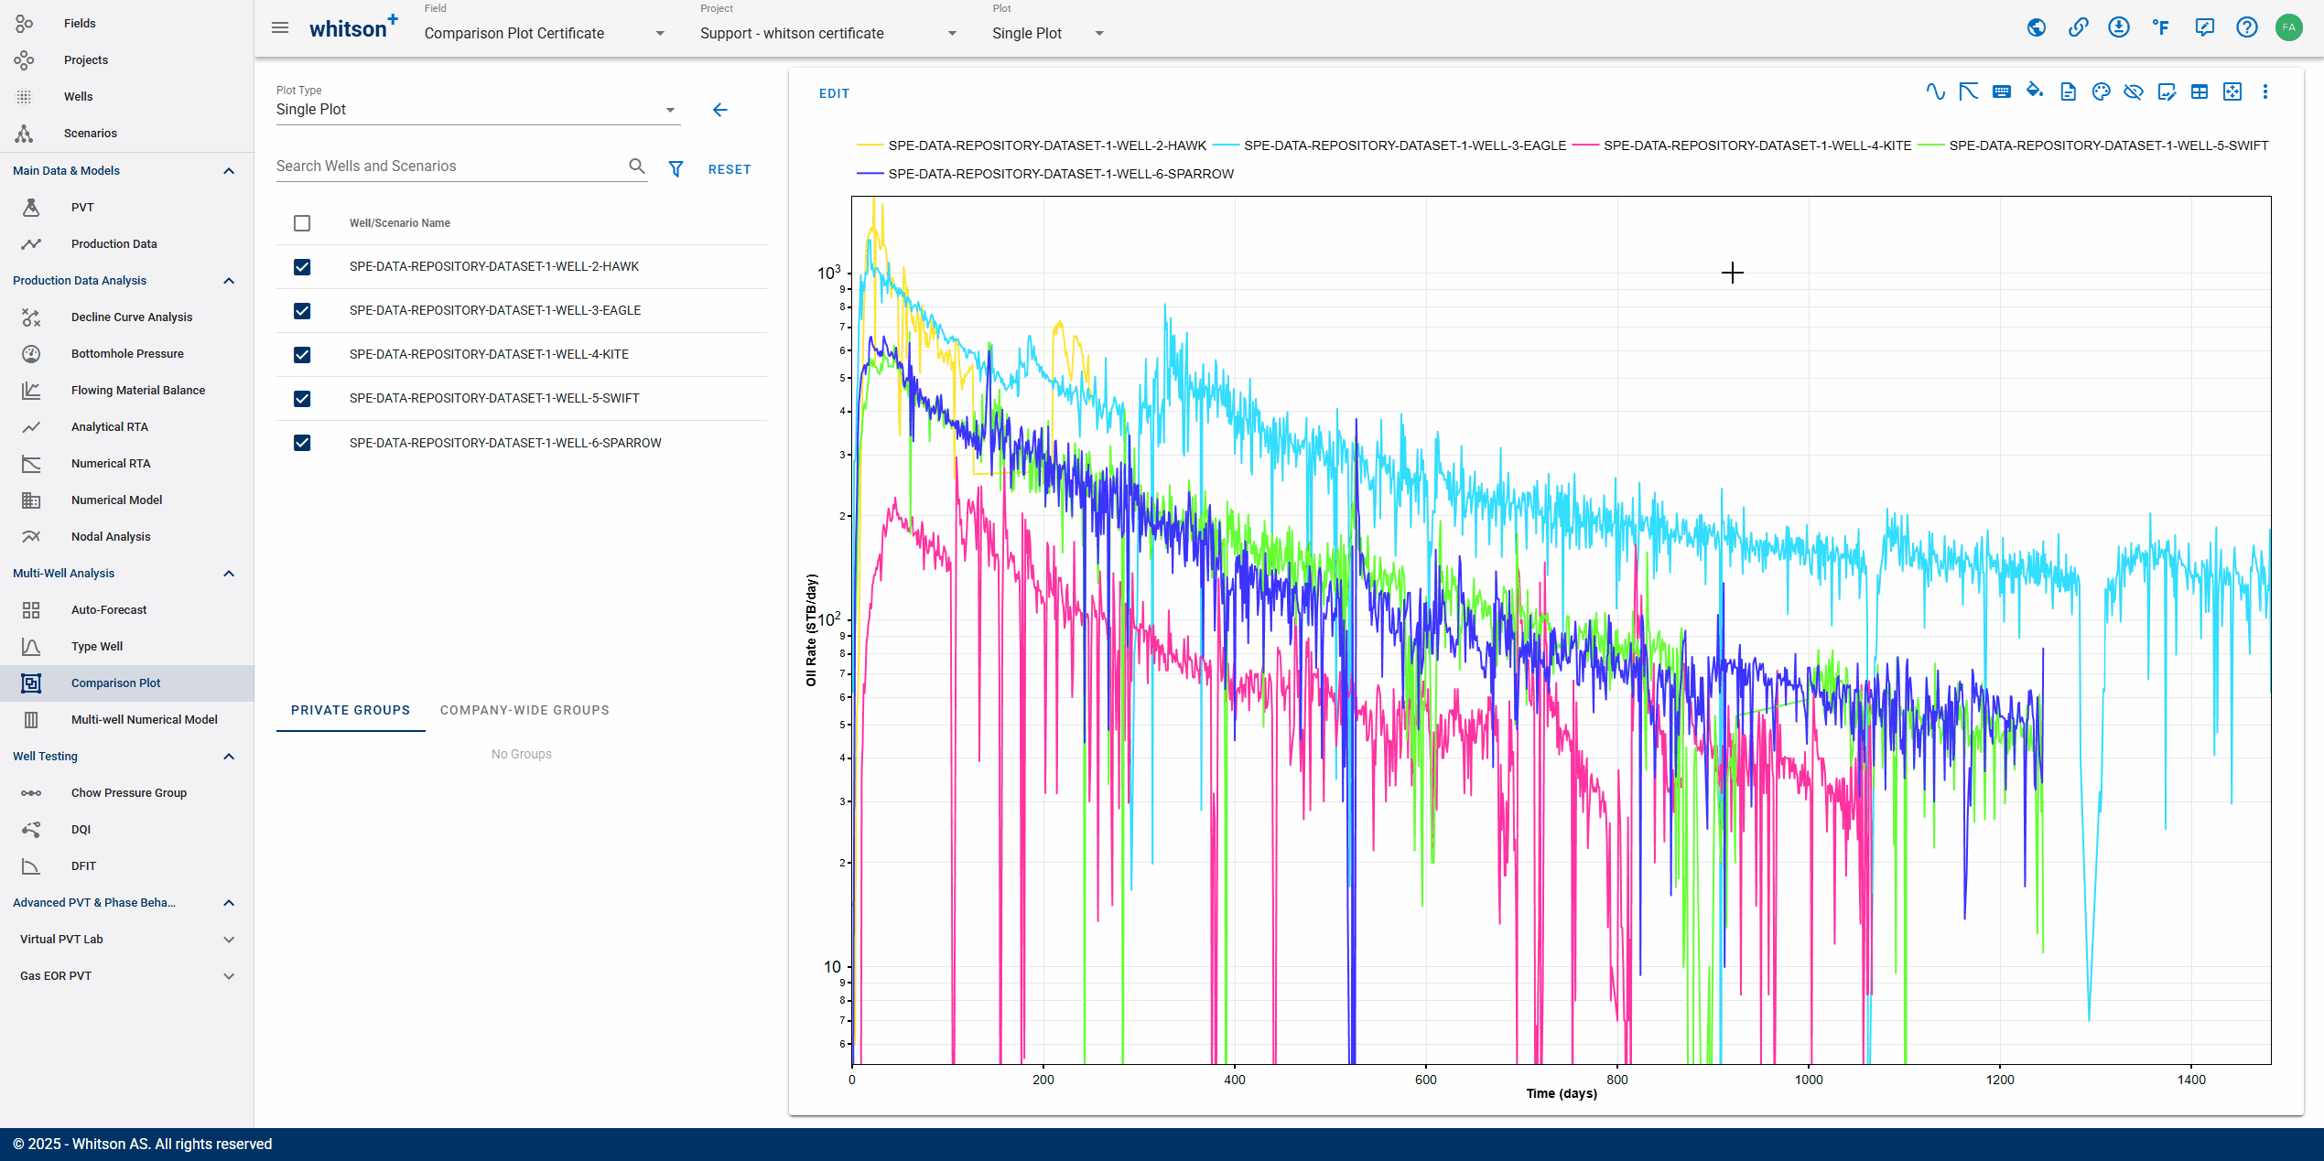Collapse the Multi-Well Analysis section
The width and height of the screenshot is (2324, 1161).
(229, 574)
